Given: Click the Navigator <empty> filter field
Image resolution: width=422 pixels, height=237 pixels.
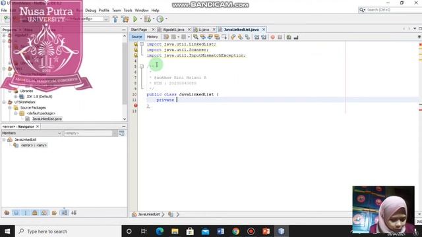Looking at the screenshot, I should coord(88,133).
